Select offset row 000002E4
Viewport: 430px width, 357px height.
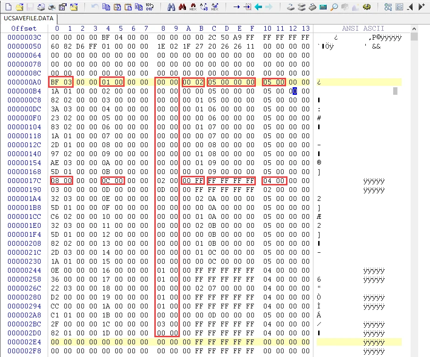[x=24, y=342]
